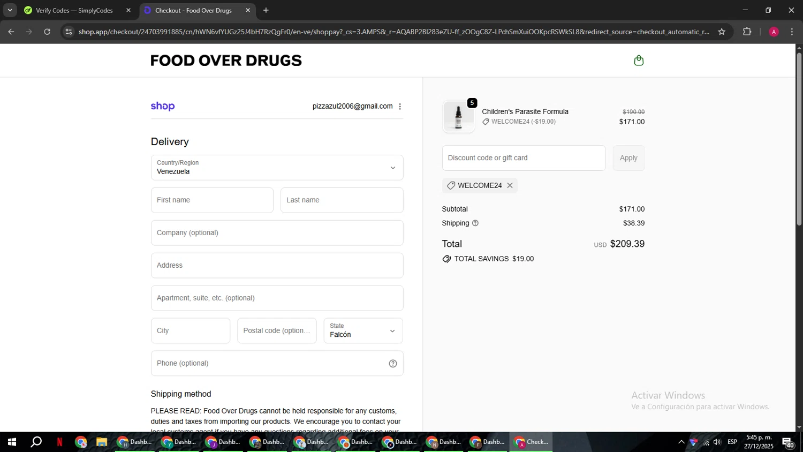Viewport: 803px width, 452px height.
Task: Click the City input field
Action: click(x=191, y=330)
